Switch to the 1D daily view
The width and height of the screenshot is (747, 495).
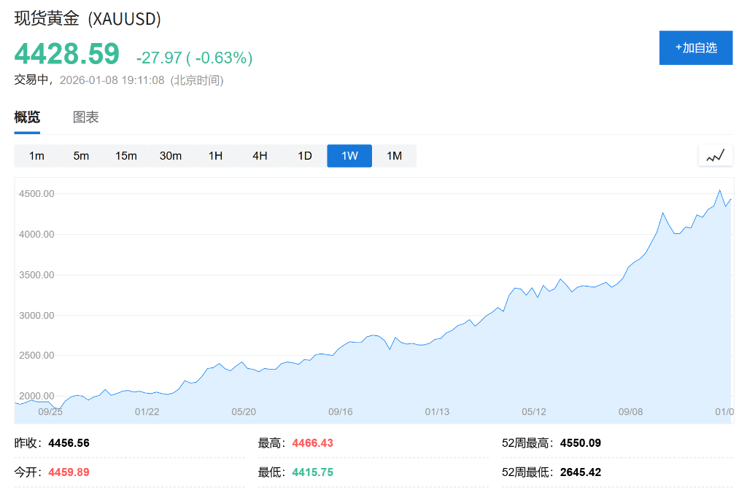pos(304,155)
